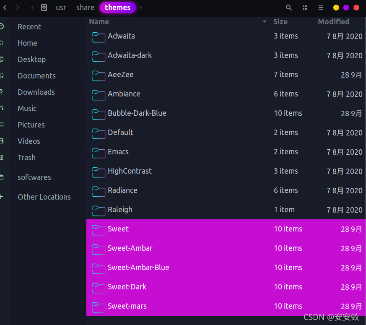This screenshot has width=366, height=325.
Task: Click the Sweet-mars folder icon
Action: pyautogui.click(x=99, y=307)
